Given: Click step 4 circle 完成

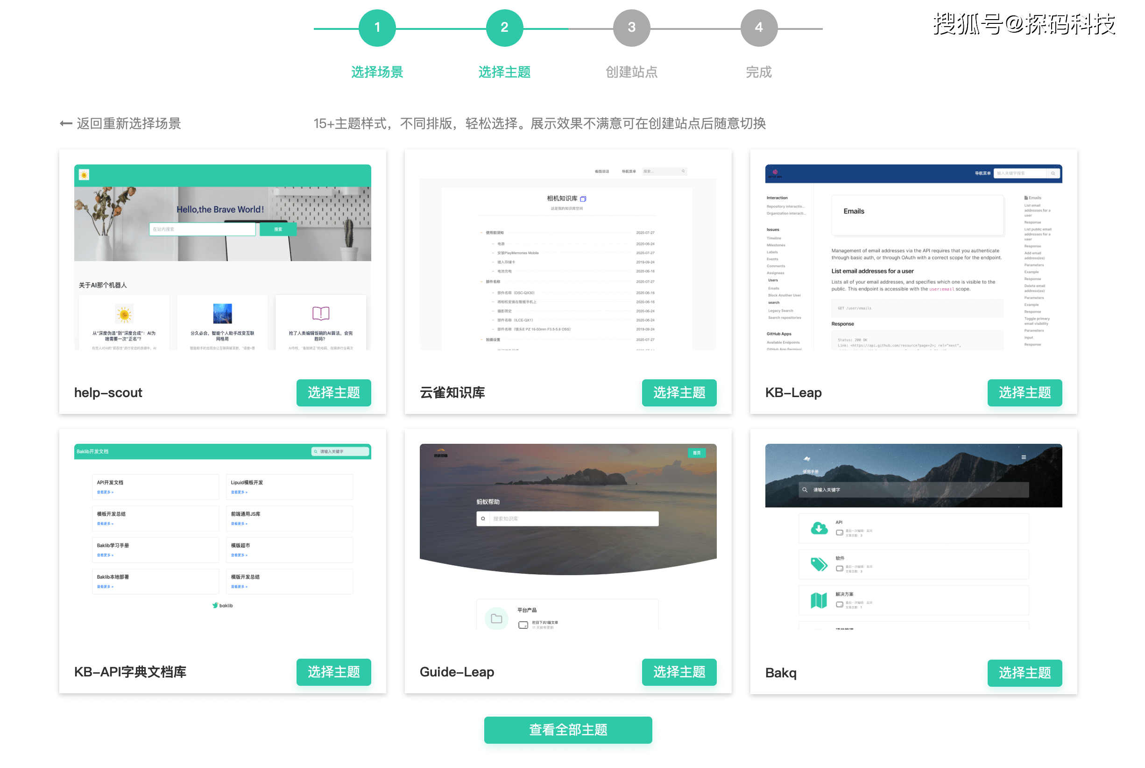Looking at the screenshot, I should coord(759,28).
